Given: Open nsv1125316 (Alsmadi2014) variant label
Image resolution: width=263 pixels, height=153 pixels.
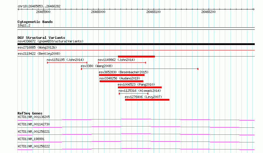Looking at the screenshot, I should pos(140,91).
